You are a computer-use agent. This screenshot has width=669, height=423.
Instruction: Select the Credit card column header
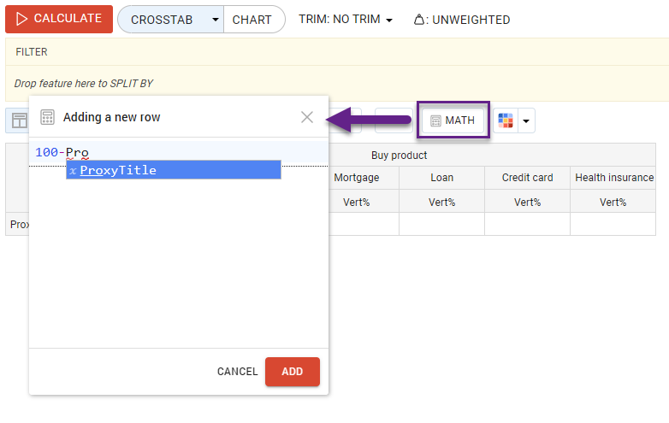coord(527,178)
